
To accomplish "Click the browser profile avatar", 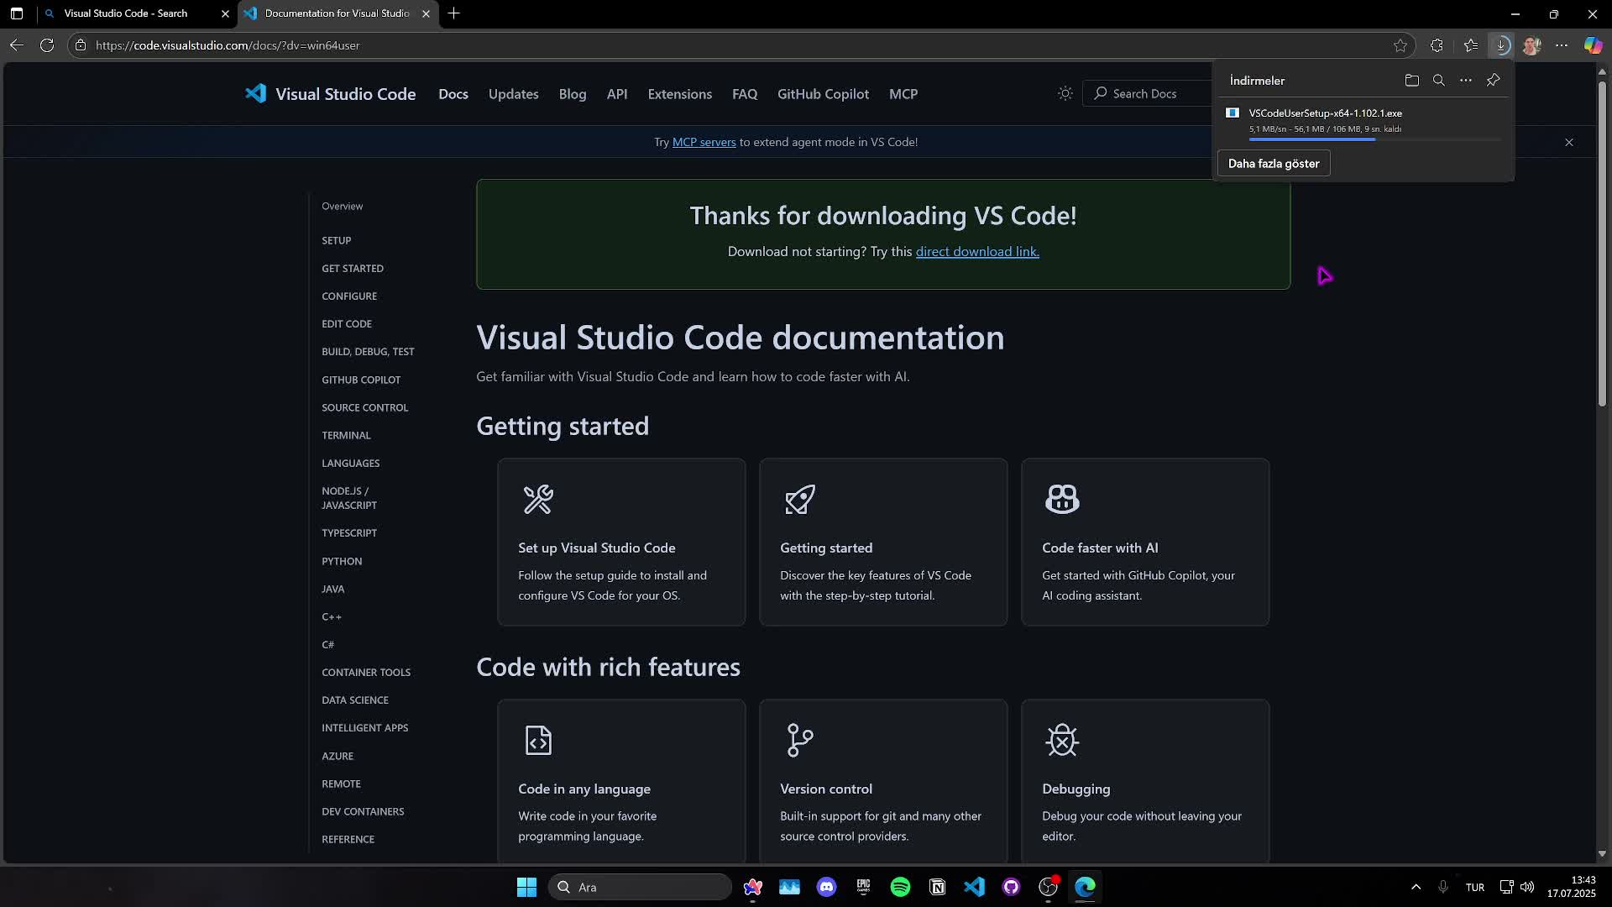I will click(1531, 45).
